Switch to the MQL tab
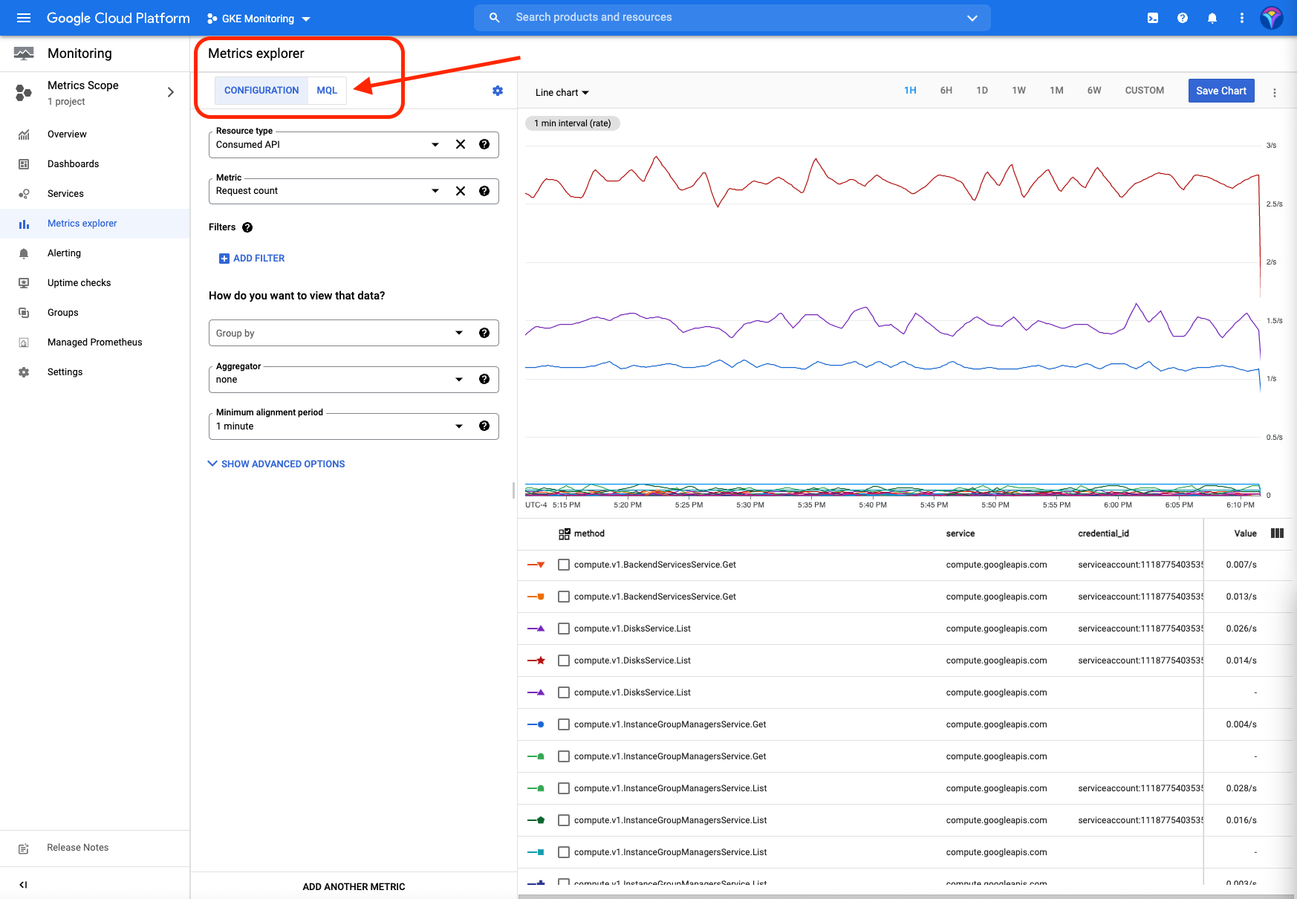 point(327,91)
